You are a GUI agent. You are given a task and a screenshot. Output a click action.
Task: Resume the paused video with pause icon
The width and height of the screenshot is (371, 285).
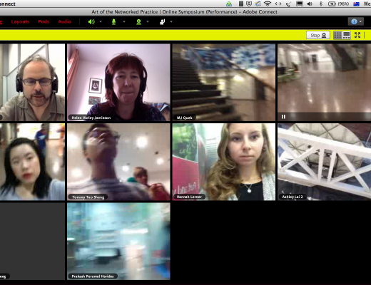(283, 117)
